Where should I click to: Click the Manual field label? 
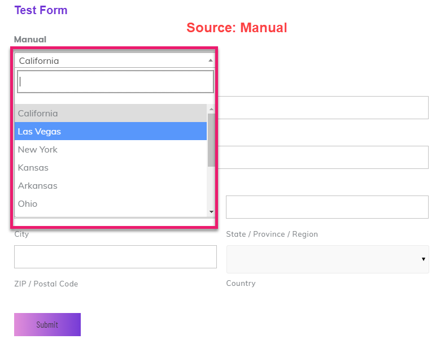[x=30, y=39]
